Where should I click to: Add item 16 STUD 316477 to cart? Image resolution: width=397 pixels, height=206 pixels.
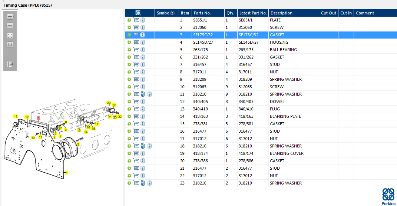click(x=136, y=131)
